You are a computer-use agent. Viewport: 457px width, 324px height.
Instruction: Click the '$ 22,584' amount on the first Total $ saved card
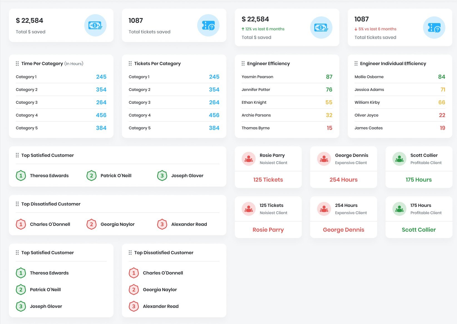pyautogui.click(x=29, y=21)
